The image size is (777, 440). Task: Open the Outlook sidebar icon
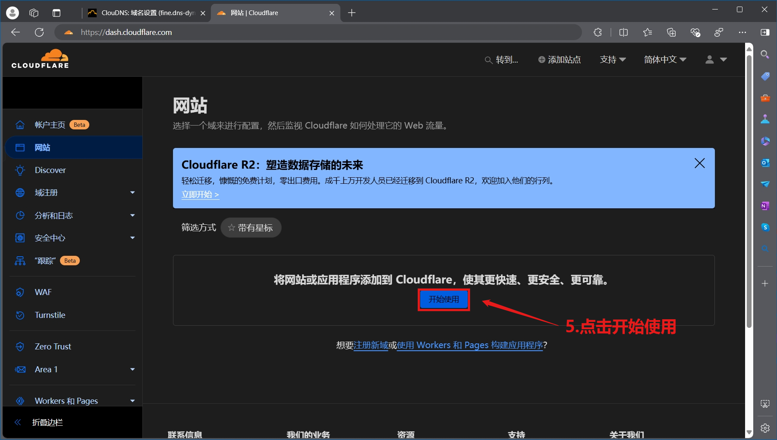[x=765, y=163]
